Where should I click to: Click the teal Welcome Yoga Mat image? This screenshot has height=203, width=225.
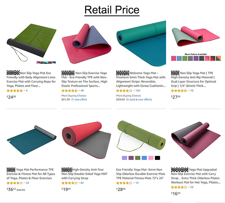coord(141,43)
